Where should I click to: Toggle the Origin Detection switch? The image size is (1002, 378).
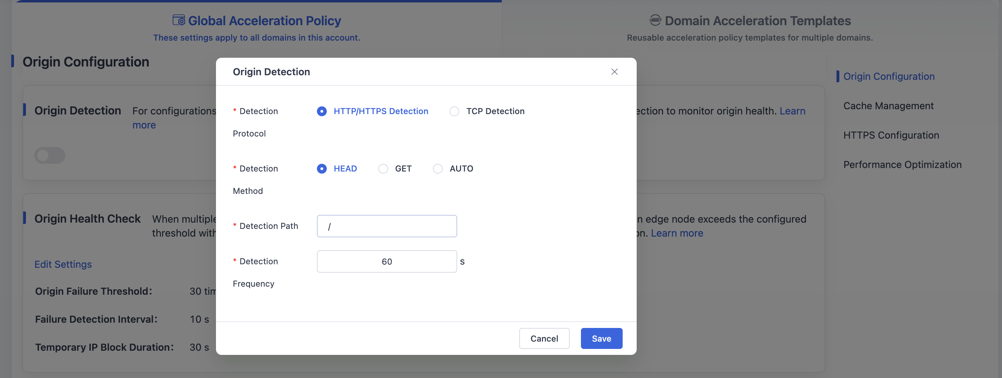point(50,155)
